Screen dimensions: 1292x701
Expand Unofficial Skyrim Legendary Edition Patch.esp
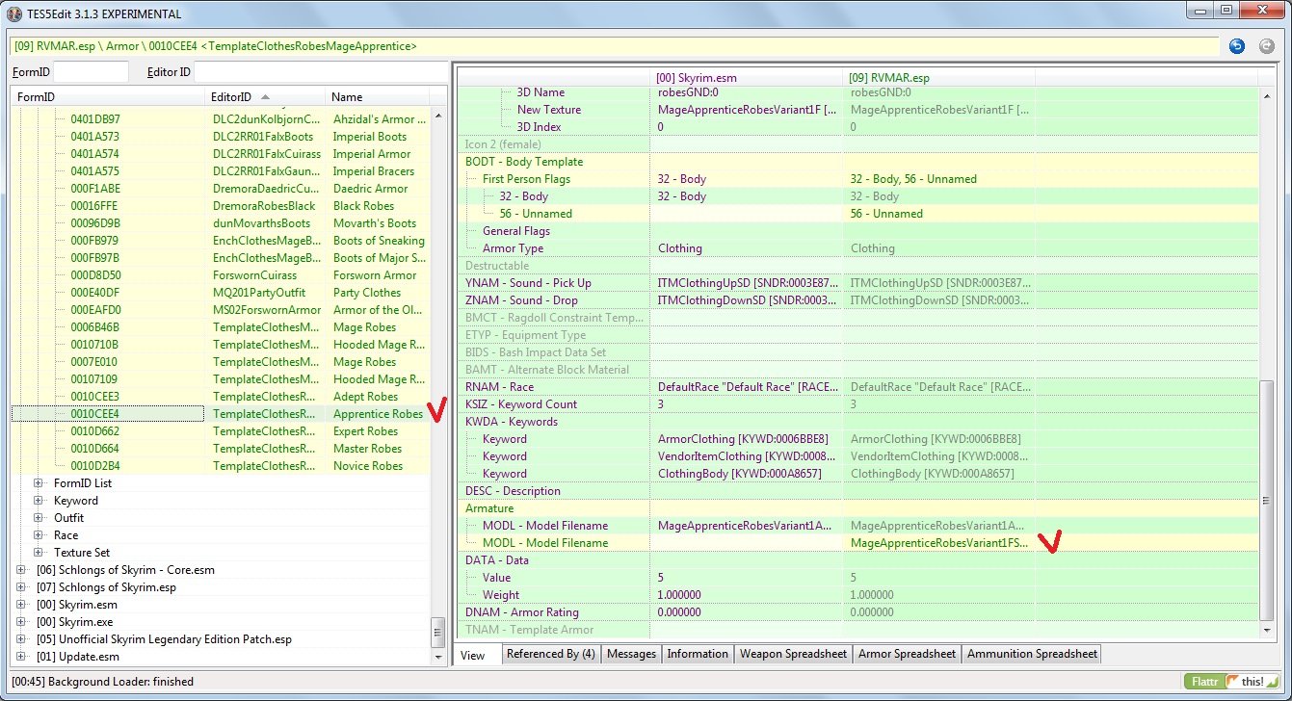tap(21, 639)
